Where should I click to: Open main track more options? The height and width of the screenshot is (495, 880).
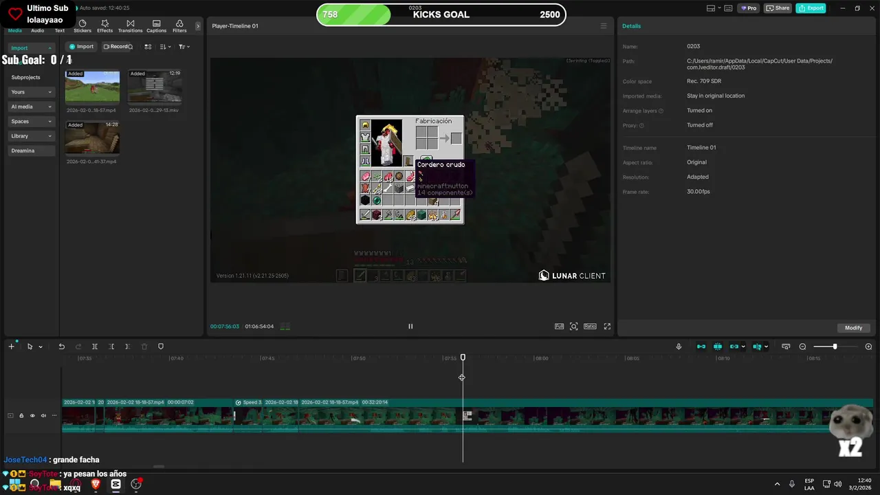[54, 415]
